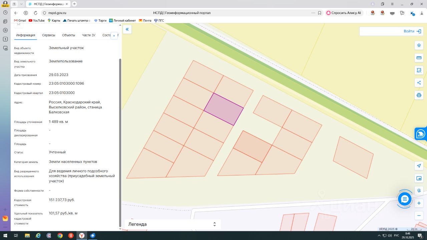Image resolution: width=427 pixels, height=240 pixels.
Task: Zoom out on the map
Action: (x=419, y=216)
